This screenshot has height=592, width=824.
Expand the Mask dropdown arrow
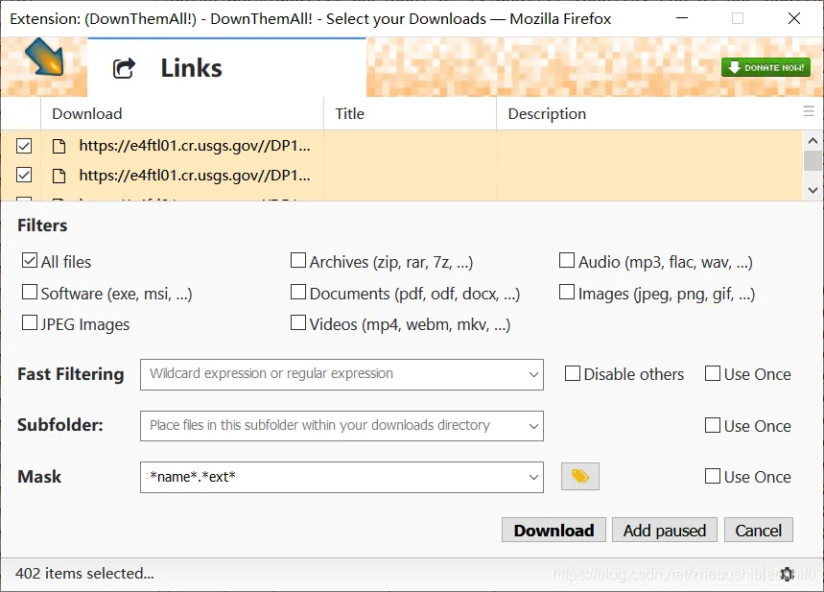pyautogui.click(x=533, y=478)
